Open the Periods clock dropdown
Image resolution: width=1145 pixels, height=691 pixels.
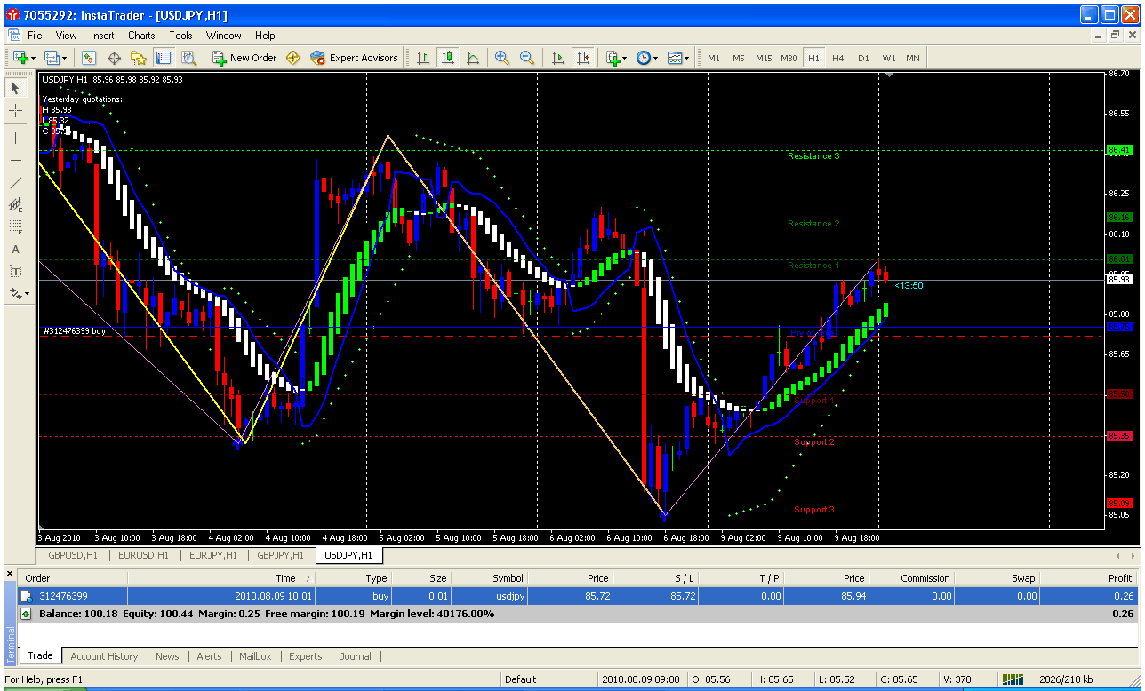pos(646,58)
